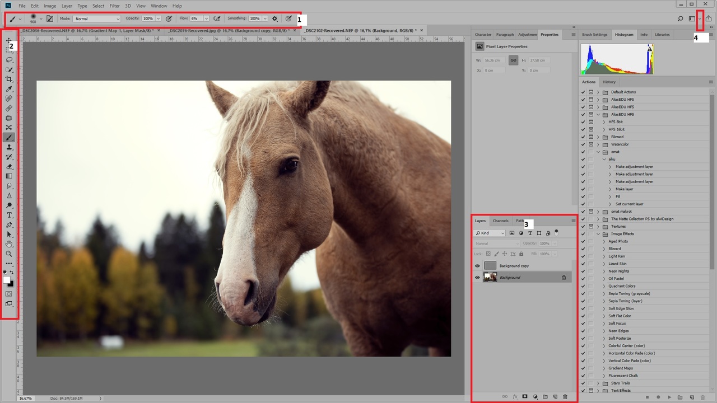Run the Sepia Toning (grayscale) action
The width and height of the screenshot is (717, 403).
point(629,293)
